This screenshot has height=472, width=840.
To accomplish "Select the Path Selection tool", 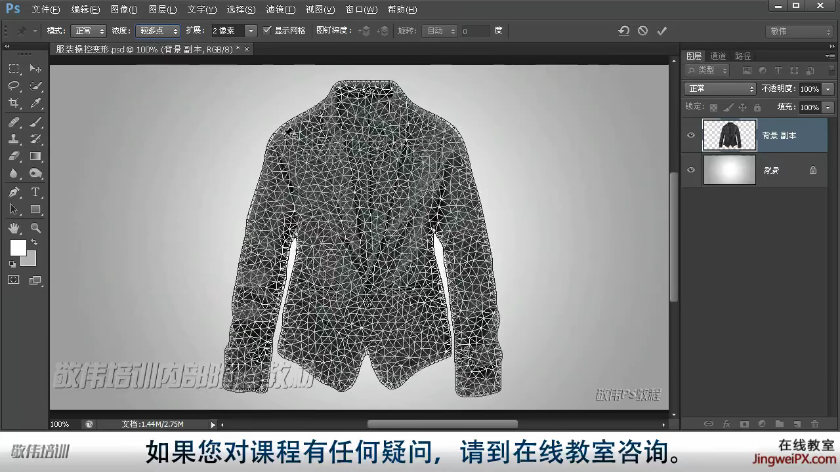I will [x=14, y=209].
